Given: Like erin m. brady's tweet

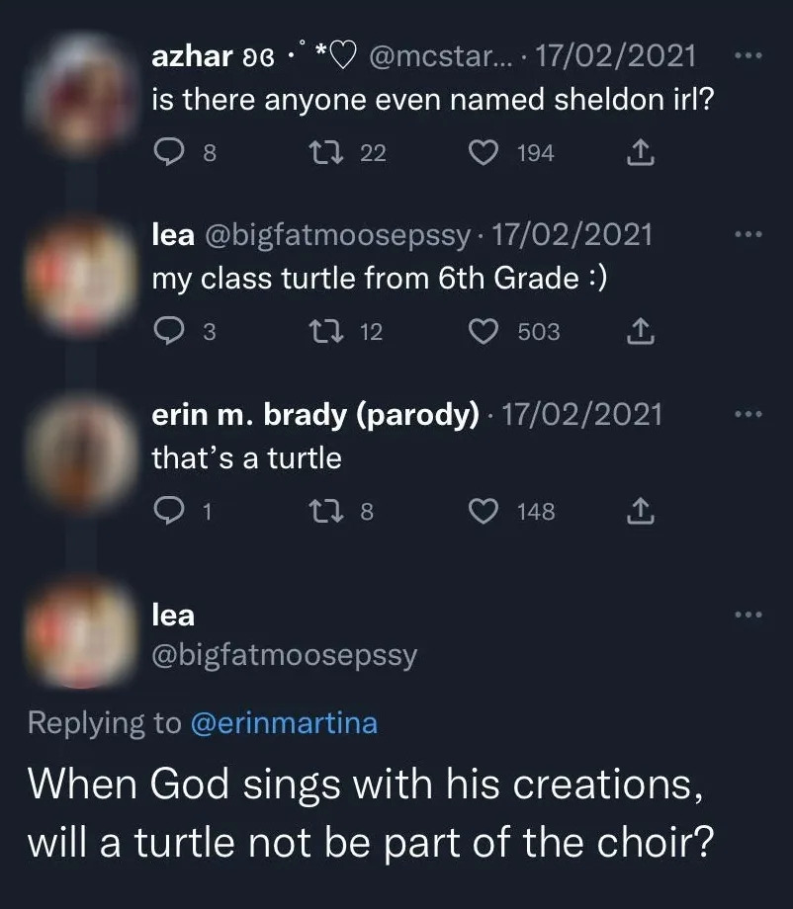Looking at the screenshot, I should 483,511.
